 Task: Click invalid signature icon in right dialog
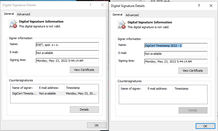(121, 25)
